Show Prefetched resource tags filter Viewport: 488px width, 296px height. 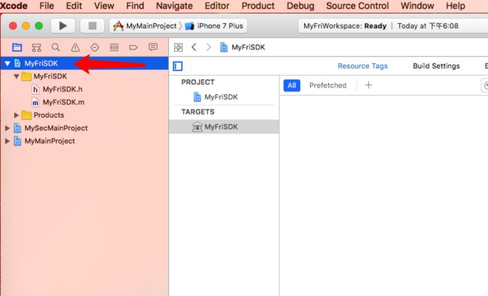pyautogui.click(x=328, y=85)
